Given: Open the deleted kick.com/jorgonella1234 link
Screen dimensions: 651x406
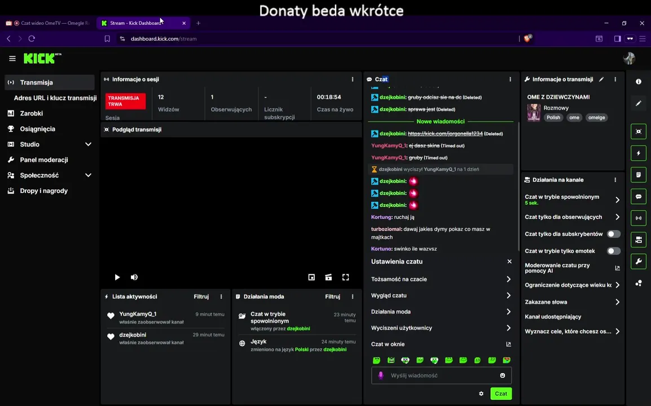Looking at the screenshot, I should coord(445,134).
